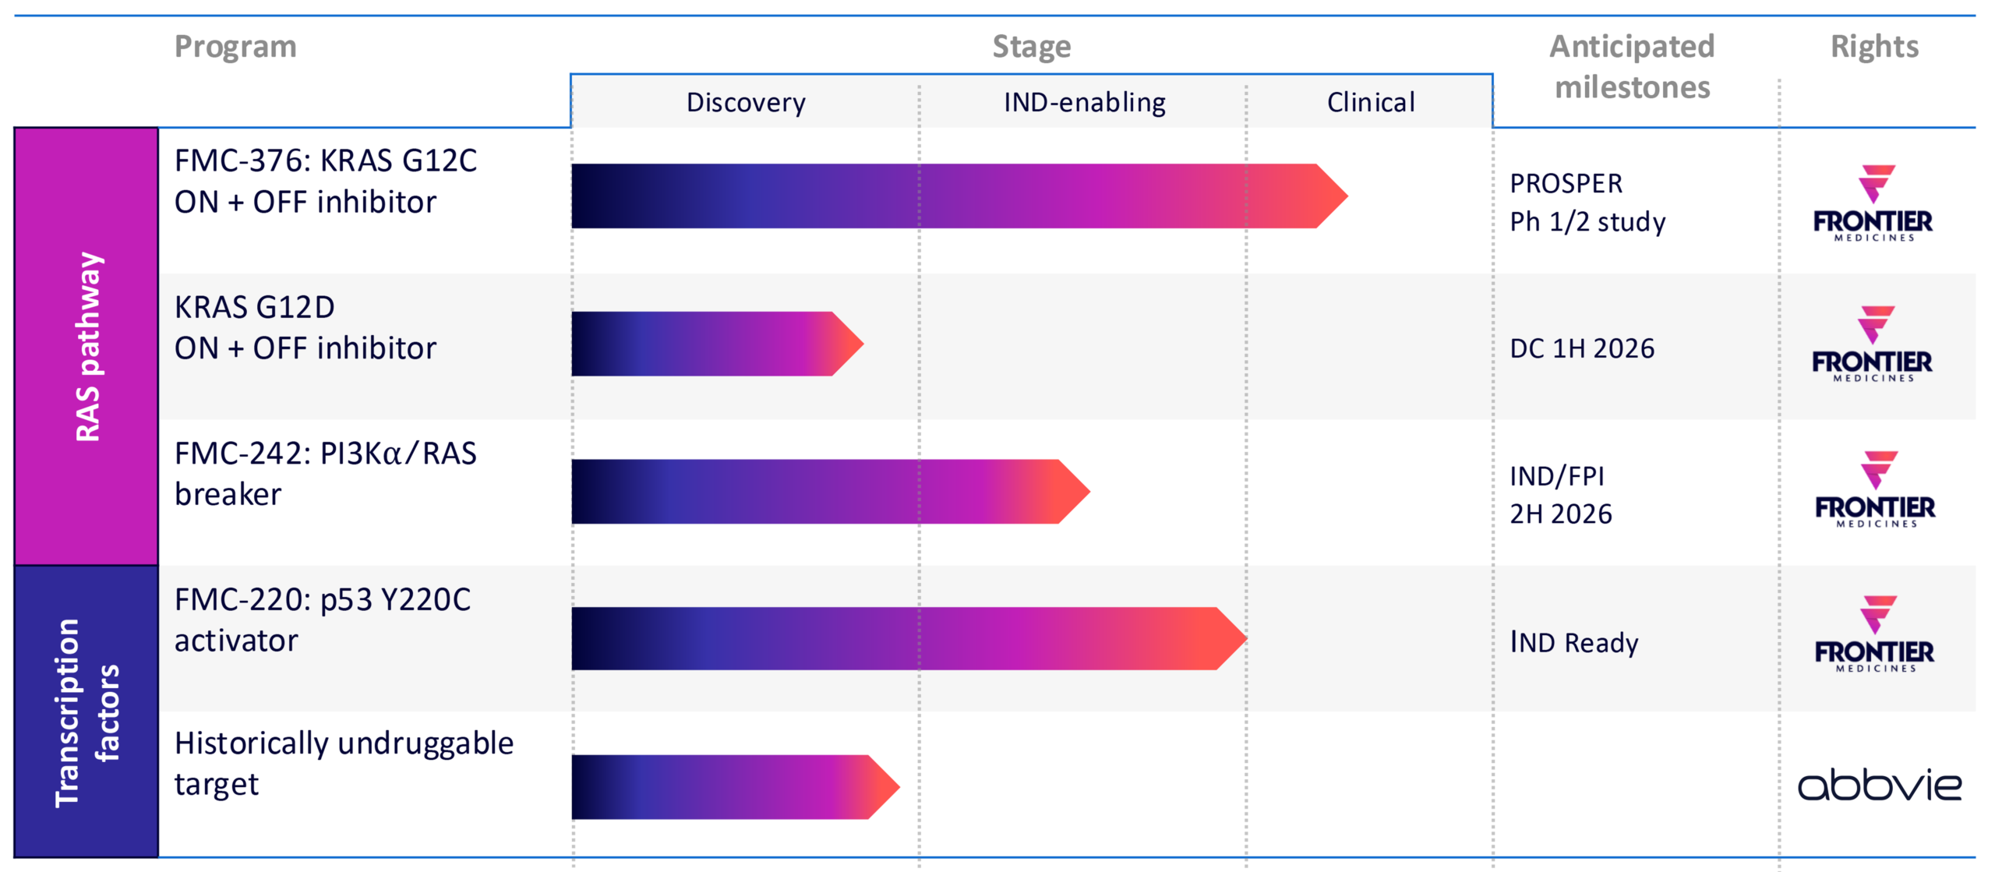Image resolution: width=1995 pixels, height=872 pixels.
Task: Select the IND-enabling stage header
Action: pyautogui.click(x=1084, y=102)
